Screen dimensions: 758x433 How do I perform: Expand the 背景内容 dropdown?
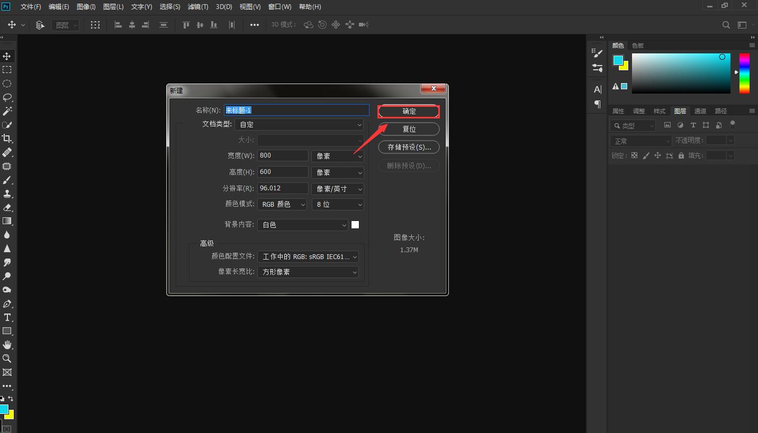[303, 225]
